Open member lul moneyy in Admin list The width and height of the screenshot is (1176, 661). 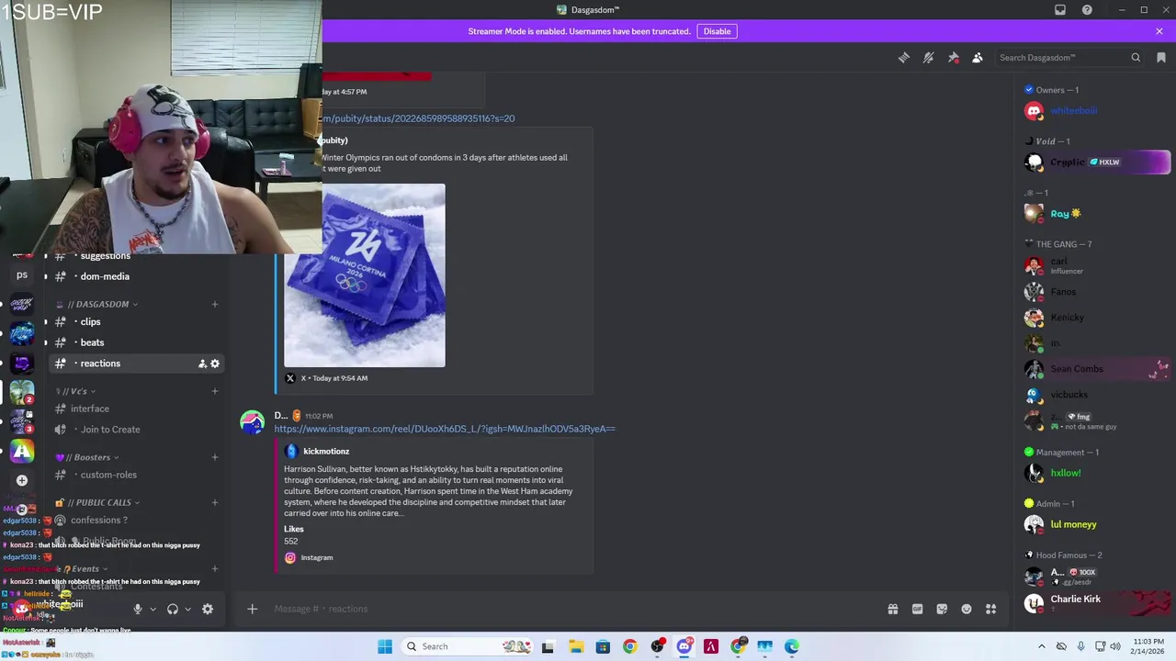click(x=1098, y=525)
